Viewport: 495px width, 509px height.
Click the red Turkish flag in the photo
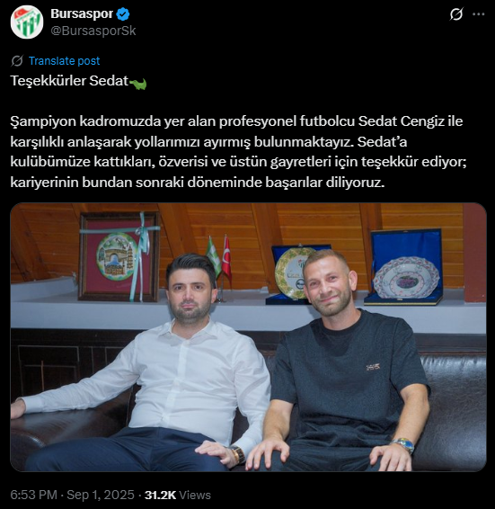(x=226, y=258)
